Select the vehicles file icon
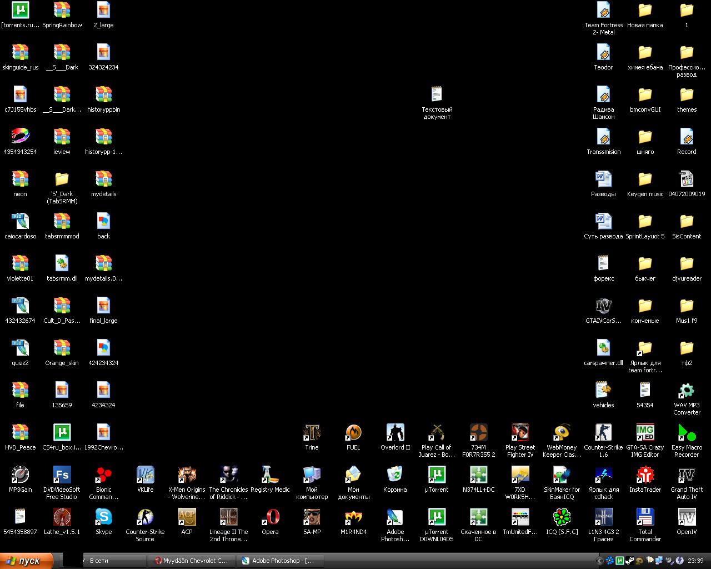 pos(603,390)
